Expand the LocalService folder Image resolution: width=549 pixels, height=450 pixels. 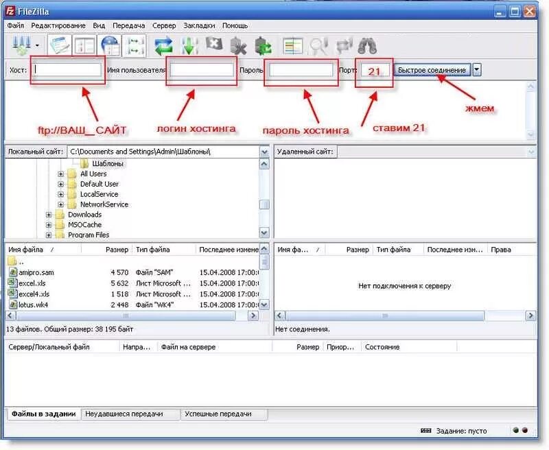point(61,194)
